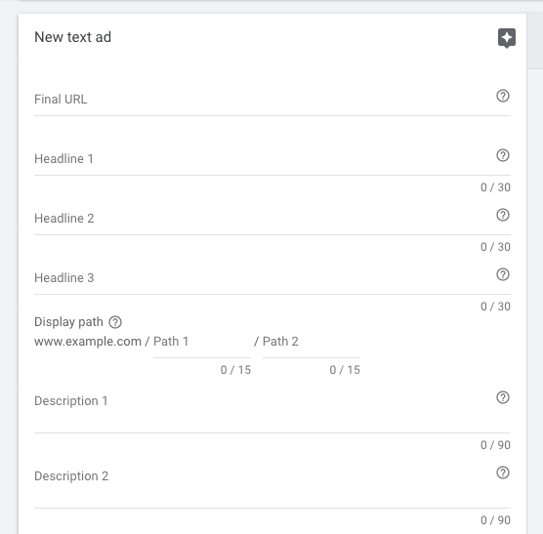543x534 pixels.
Task: Click the Headline 2 question mark icon
Action: pyautogui.click(x=503, y=215)
